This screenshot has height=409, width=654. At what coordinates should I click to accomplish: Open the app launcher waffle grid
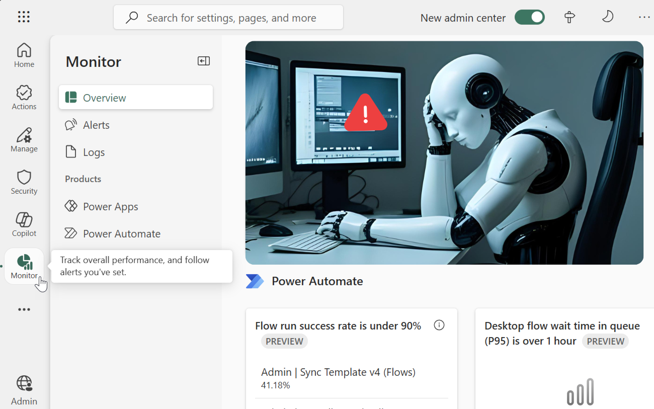pyautogui.click(x=24, y=17)
